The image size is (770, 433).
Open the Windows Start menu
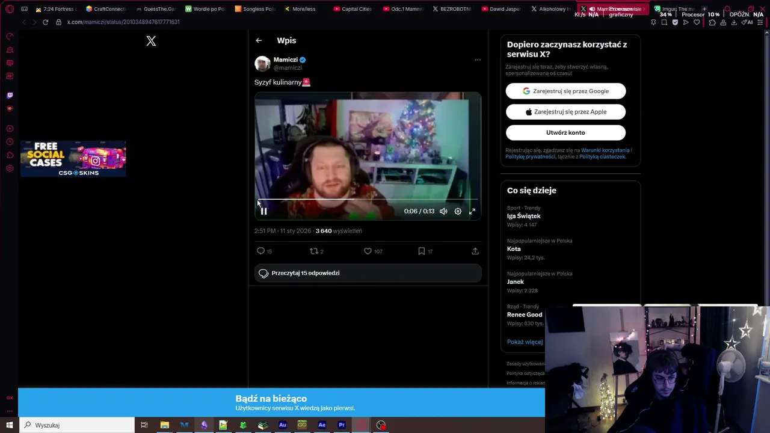(x=10, y=425)
